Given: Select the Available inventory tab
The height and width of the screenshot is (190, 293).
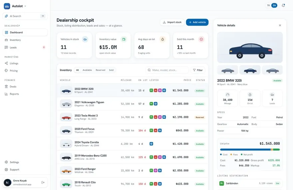Looking at the screenshot, I should 87,70.
